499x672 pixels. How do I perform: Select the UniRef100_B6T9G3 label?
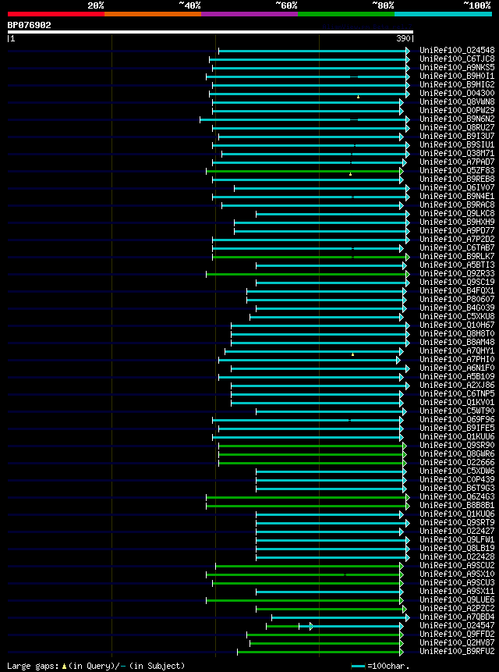[x=457, y=488]
